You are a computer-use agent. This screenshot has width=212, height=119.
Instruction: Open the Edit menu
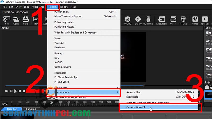click(x=11, y=7)
